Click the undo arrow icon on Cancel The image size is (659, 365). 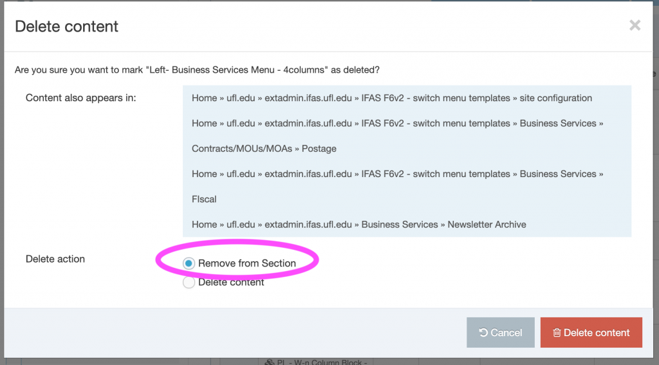click(483, 333)
